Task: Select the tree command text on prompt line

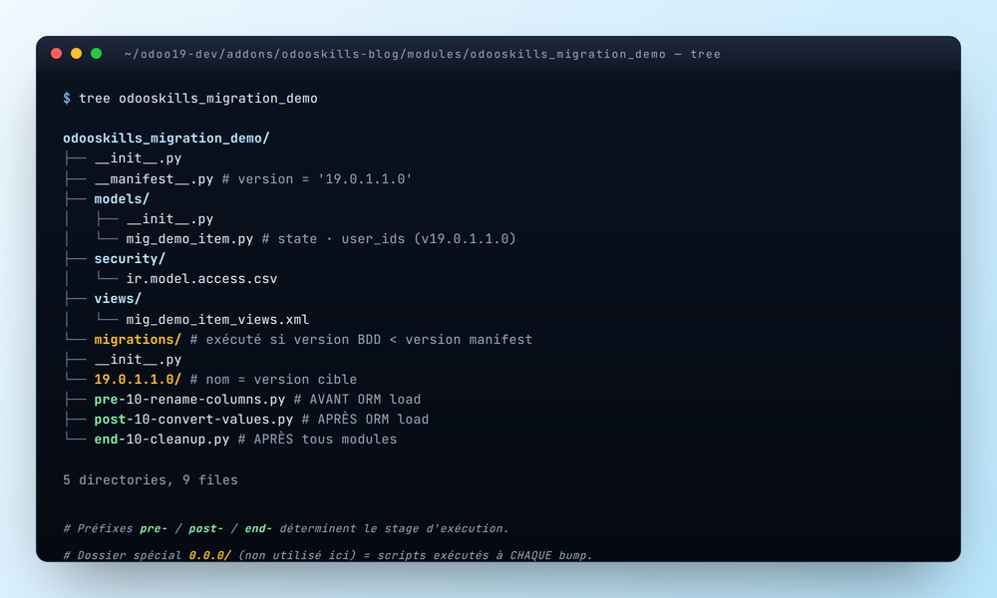Action: click(x=200, y=98)
